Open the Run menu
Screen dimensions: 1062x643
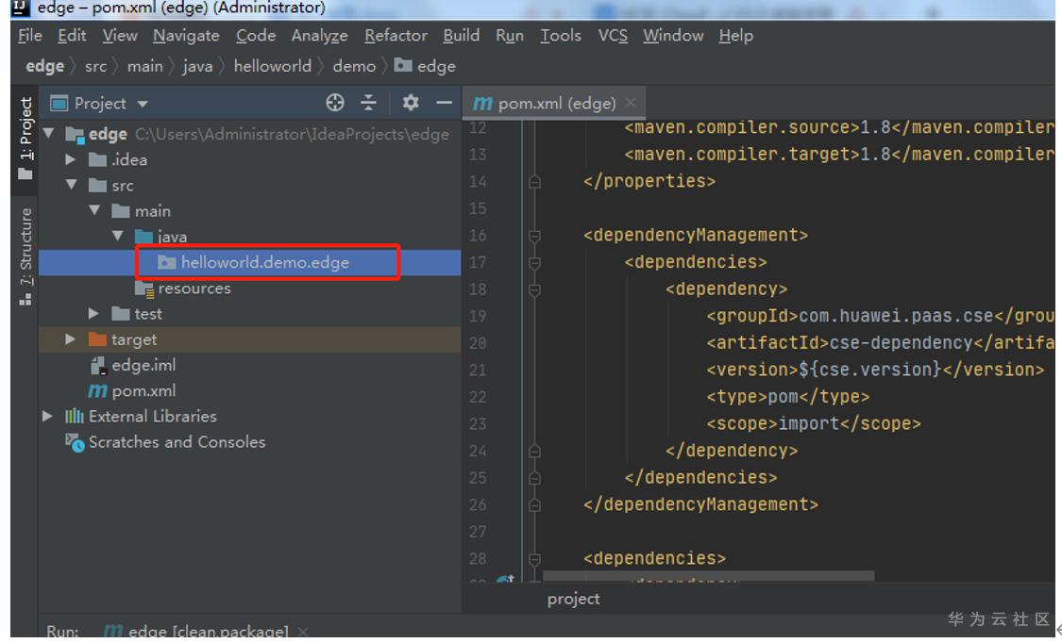(x=510, y=35)
